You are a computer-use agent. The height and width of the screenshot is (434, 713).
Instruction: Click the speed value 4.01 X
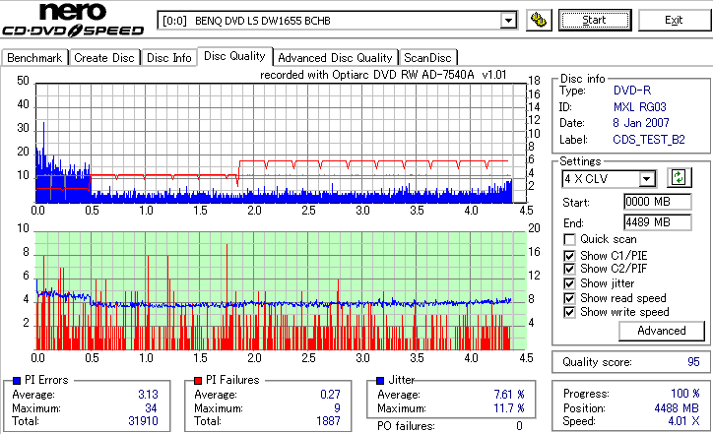[683, 421]
